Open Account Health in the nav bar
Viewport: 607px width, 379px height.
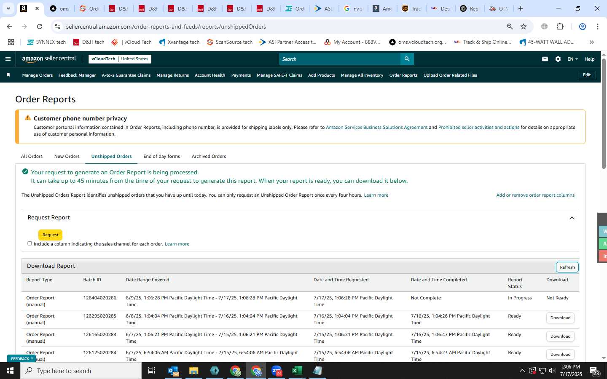tap(210, 75)
